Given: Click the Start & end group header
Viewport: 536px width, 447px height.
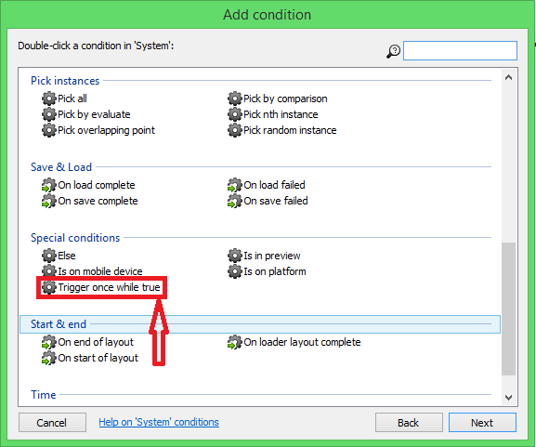Looking at the screenshot, I should 260,324.
